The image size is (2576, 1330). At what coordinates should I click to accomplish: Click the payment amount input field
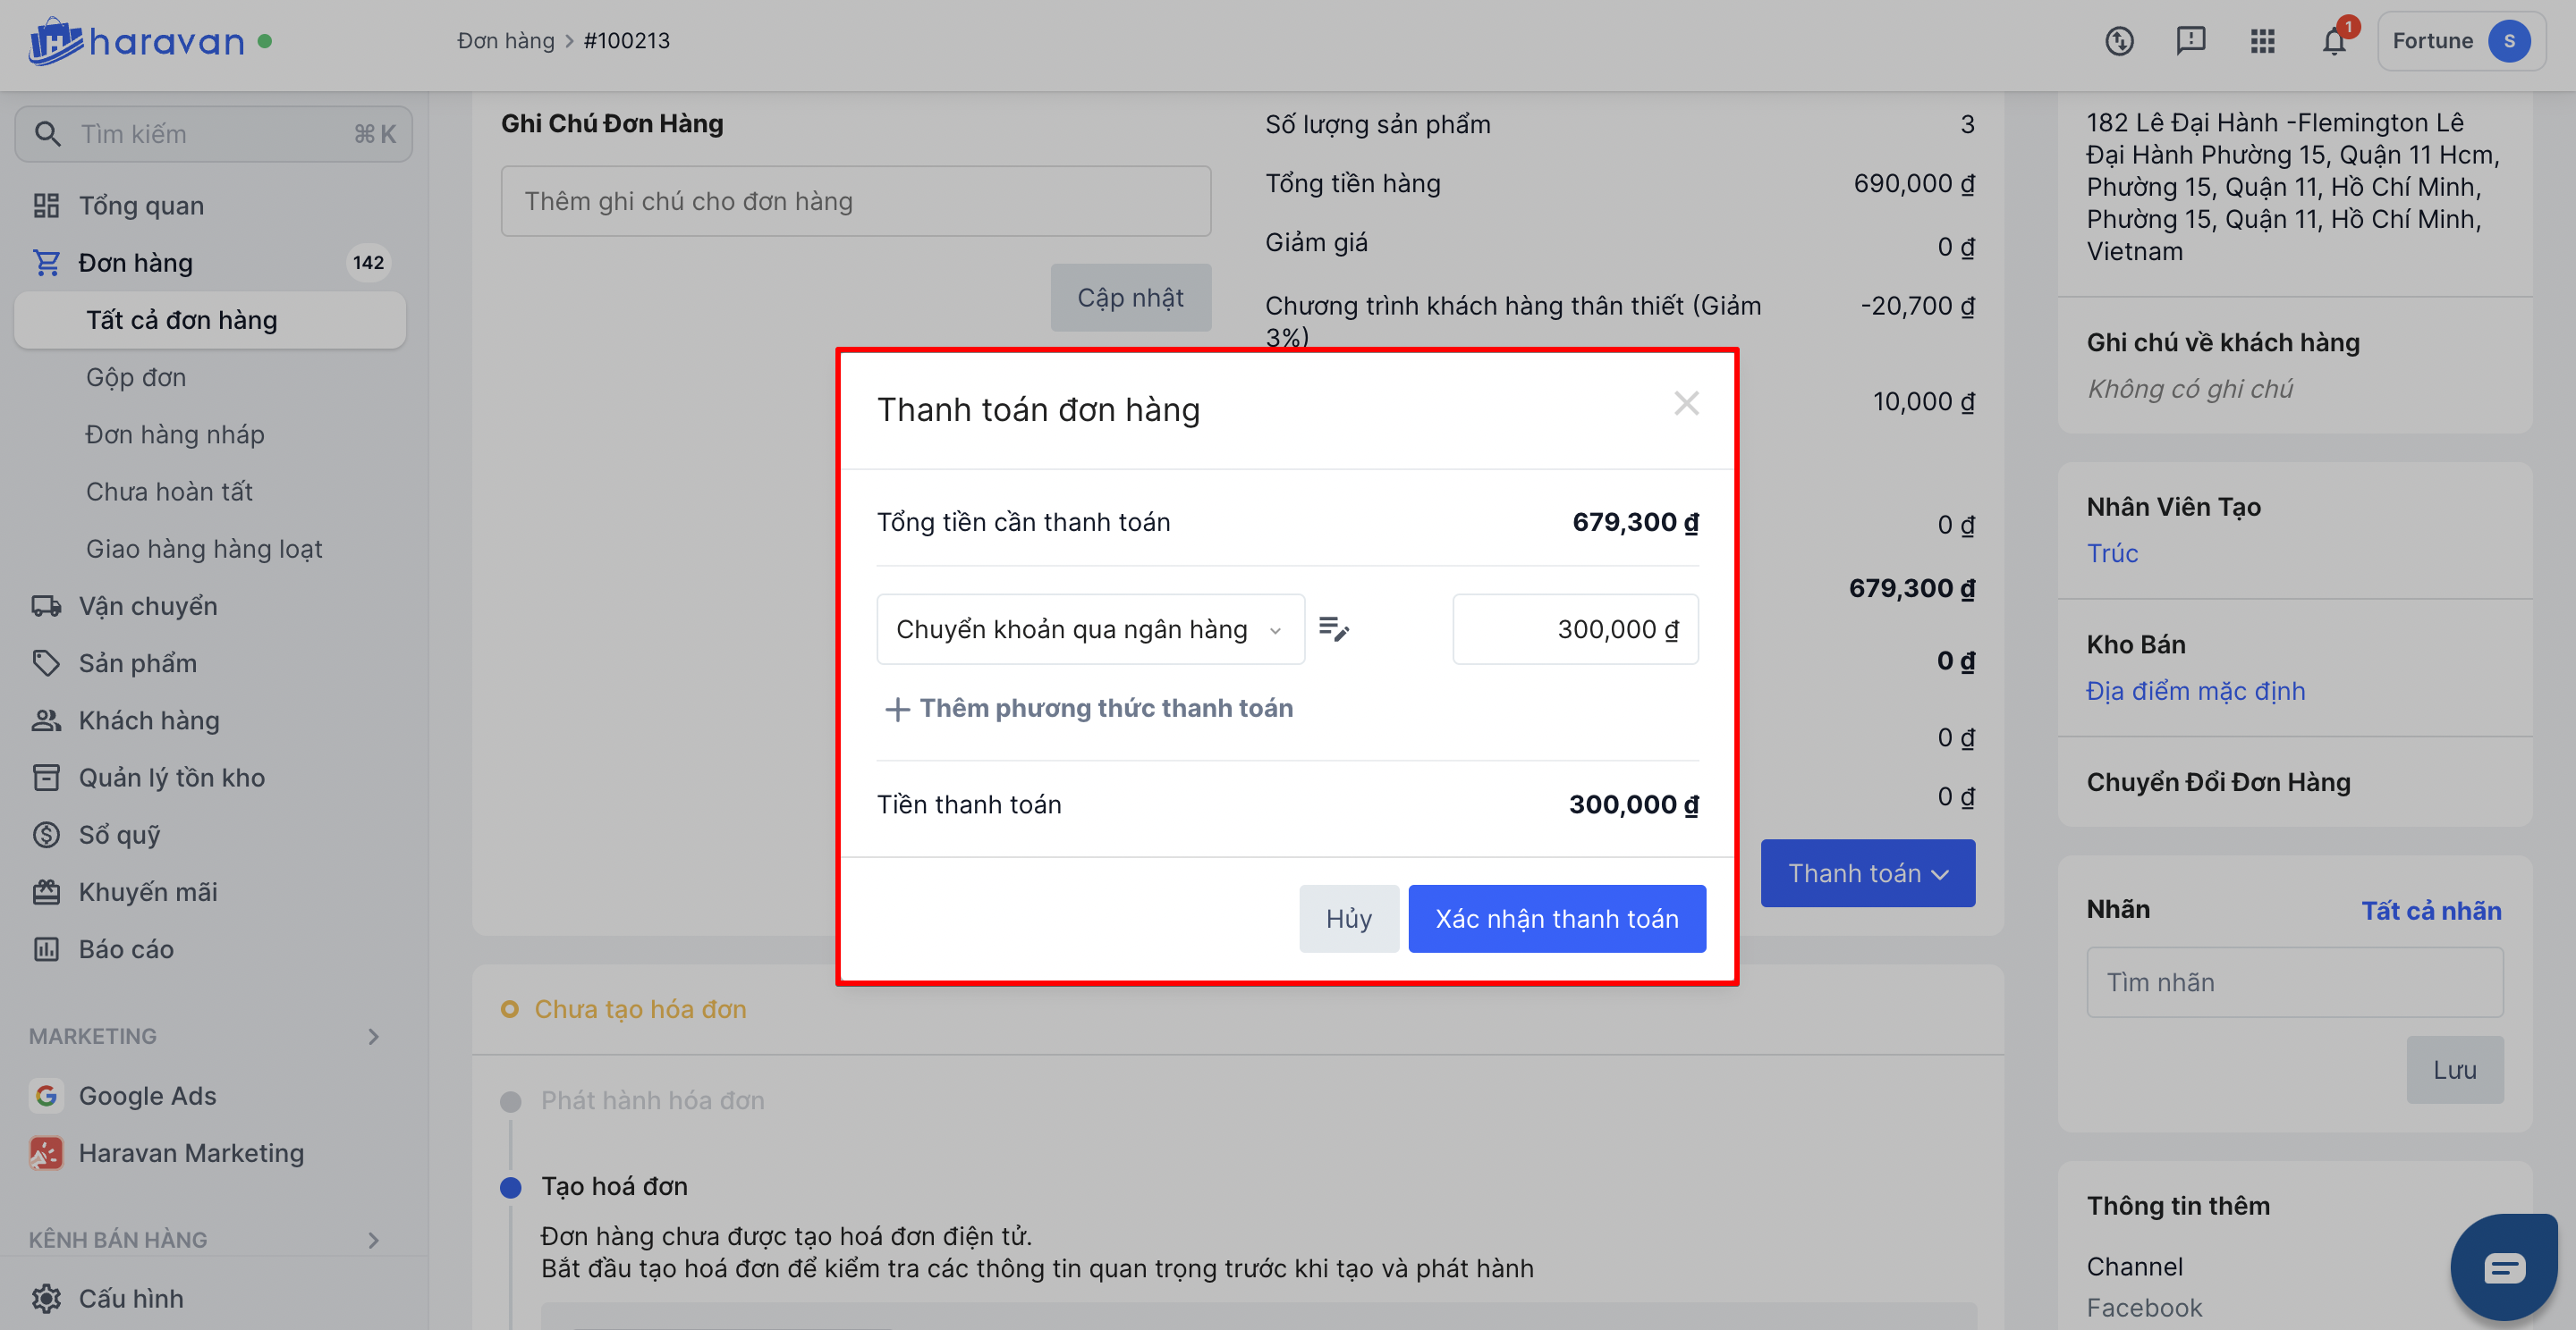tap(1574, 628)
